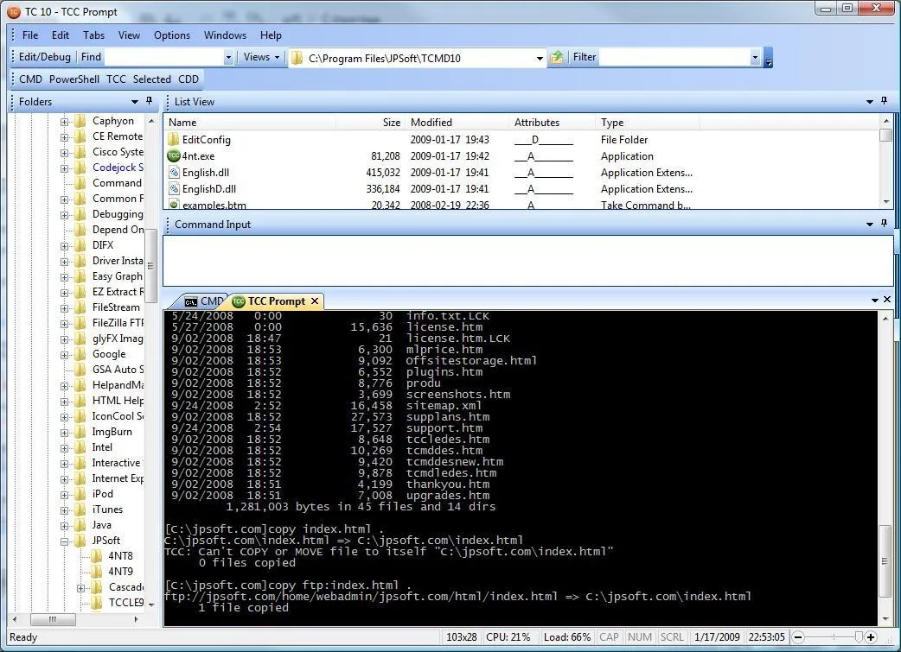The width and height of the screenshot is (901, 652).
Task: Click the yellow go-to-folder icon beside the path
Action: (557, 57)
